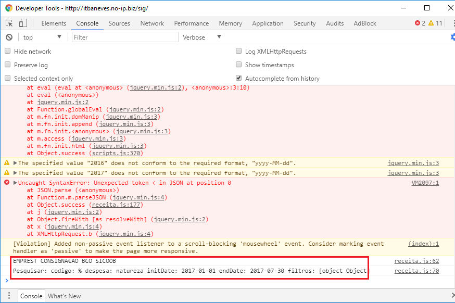Open jquery.min.js:3 link in domManip line
Image resolution: width=455 pixels, height=303 pixels.
(x=132, y=117)
